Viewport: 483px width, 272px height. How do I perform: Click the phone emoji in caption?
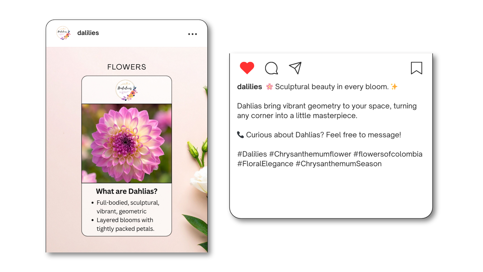tap(240, 135)
